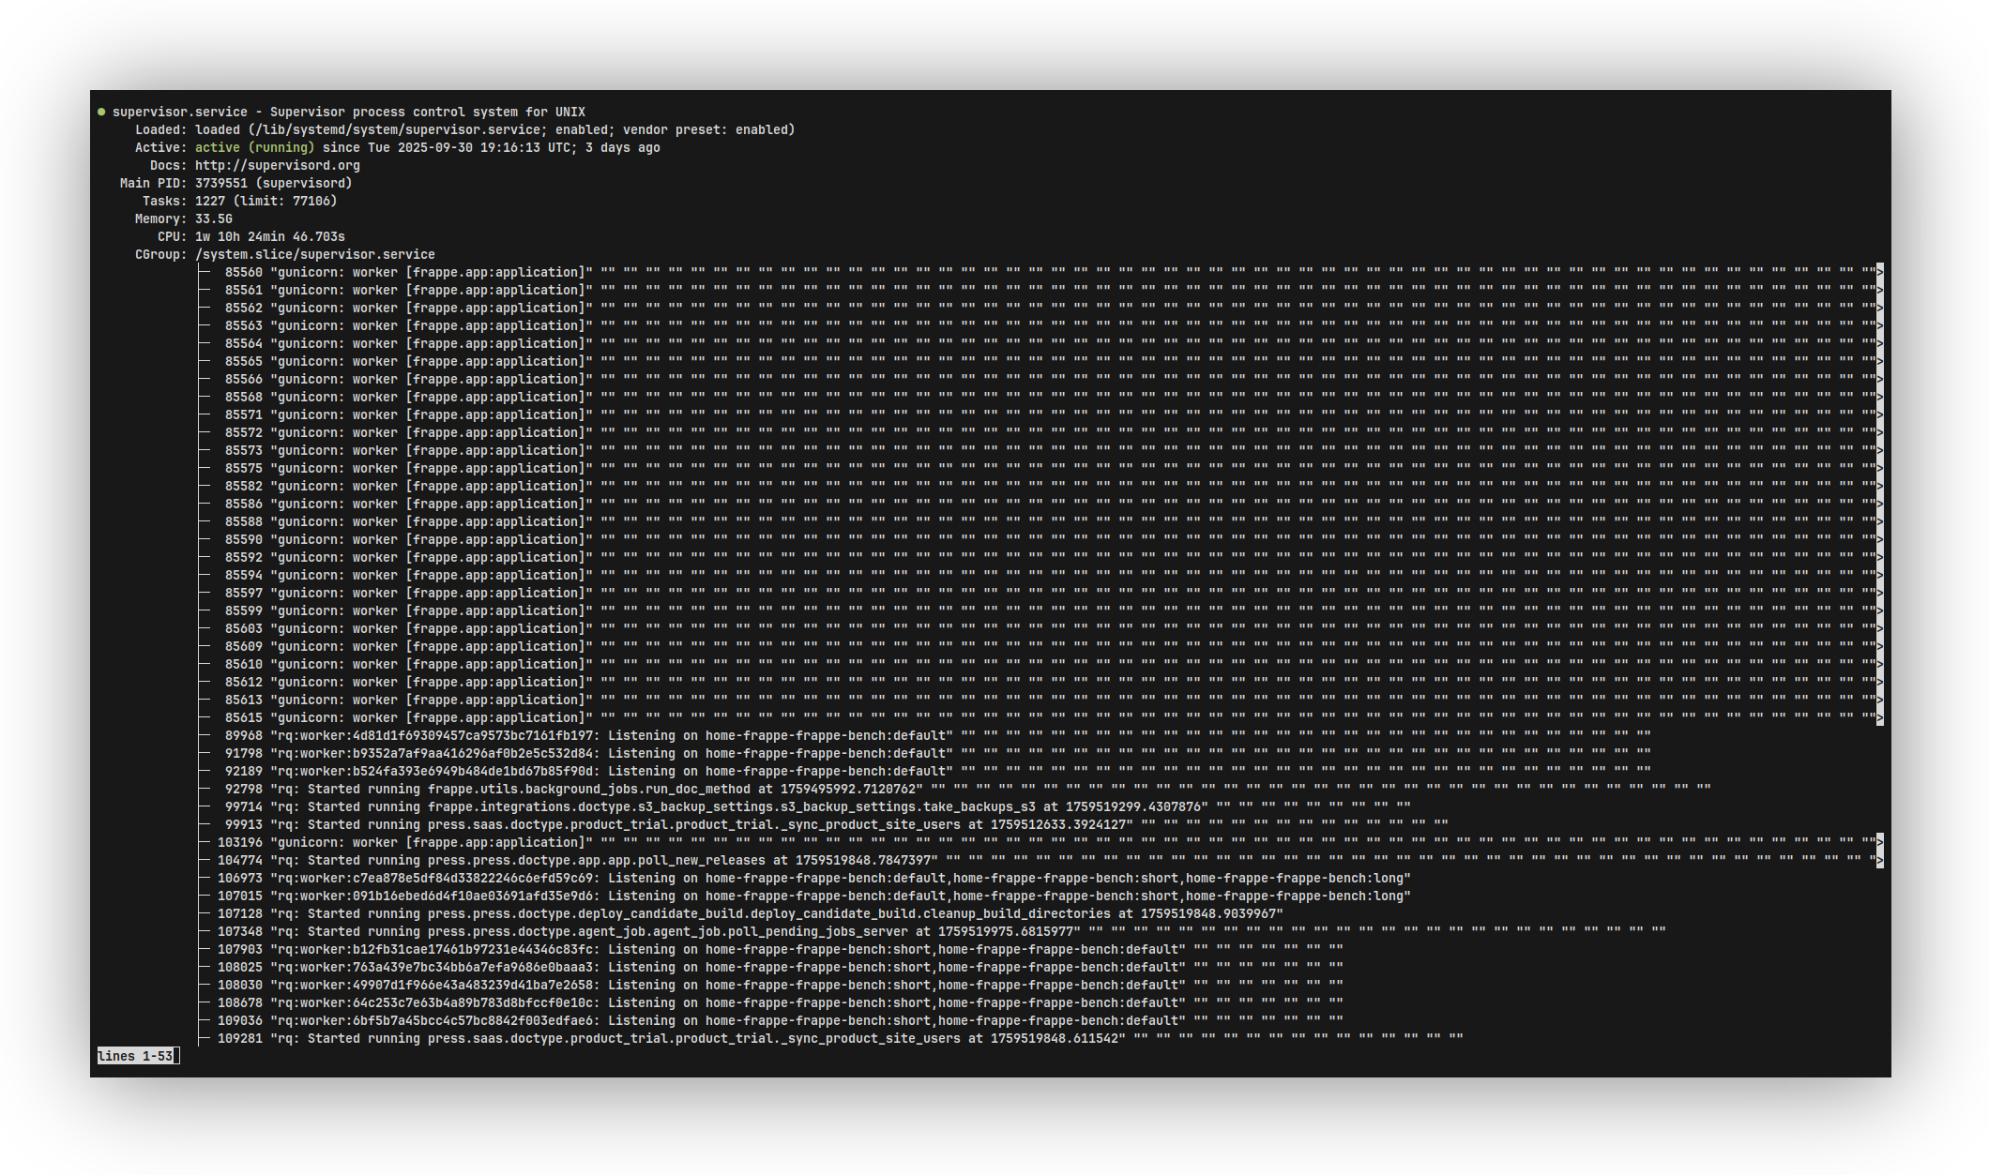Click the cleanup_build_directories job row 107128
Screen dimensions: 1989x1175
click(x=751, y=913)
